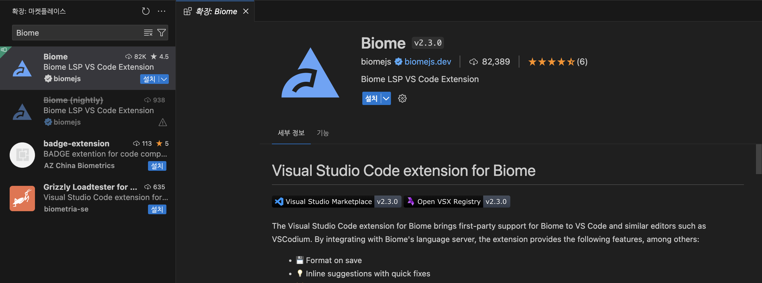This screenshot has width=762, height=283.
Task: Switch to the 기능 tab
Action: [323, 133]
